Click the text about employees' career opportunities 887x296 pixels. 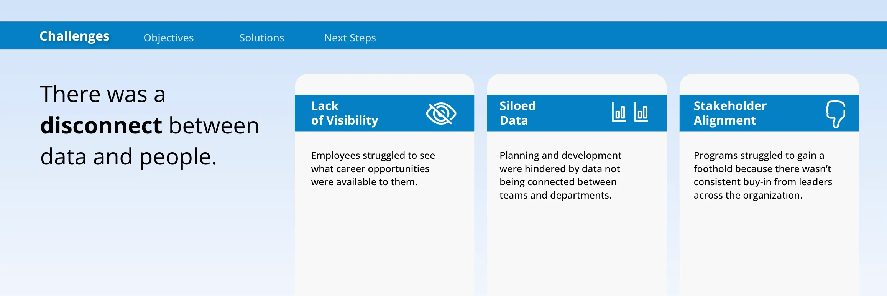(373, 168)
